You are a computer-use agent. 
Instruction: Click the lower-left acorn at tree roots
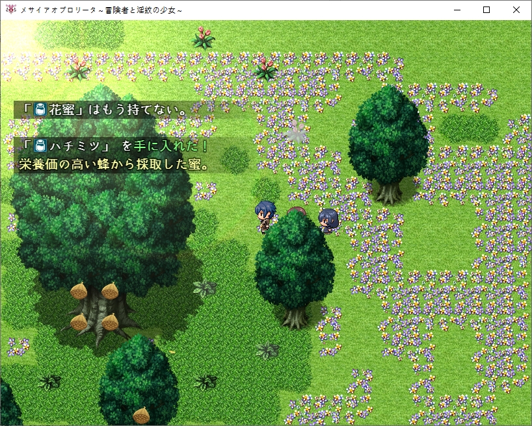point(79,322)
